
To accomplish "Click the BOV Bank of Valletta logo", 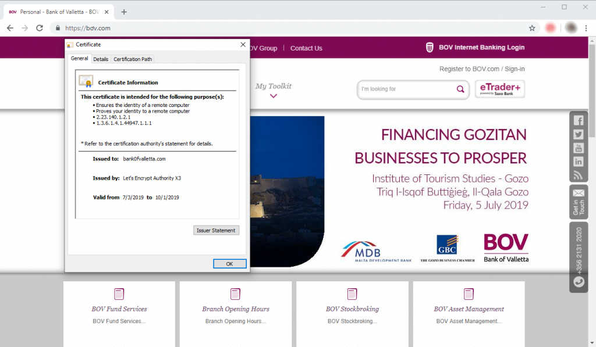I will point(506,248).
